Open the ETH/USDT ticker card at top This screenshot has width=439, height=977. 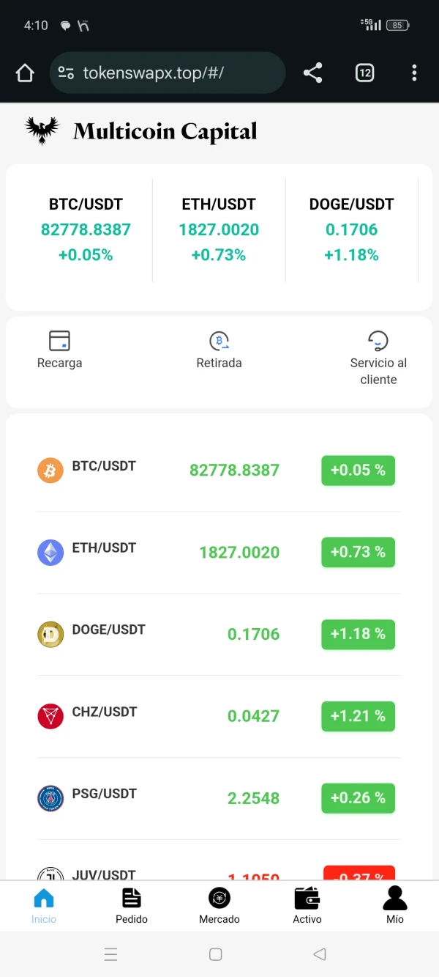[219, 229]
